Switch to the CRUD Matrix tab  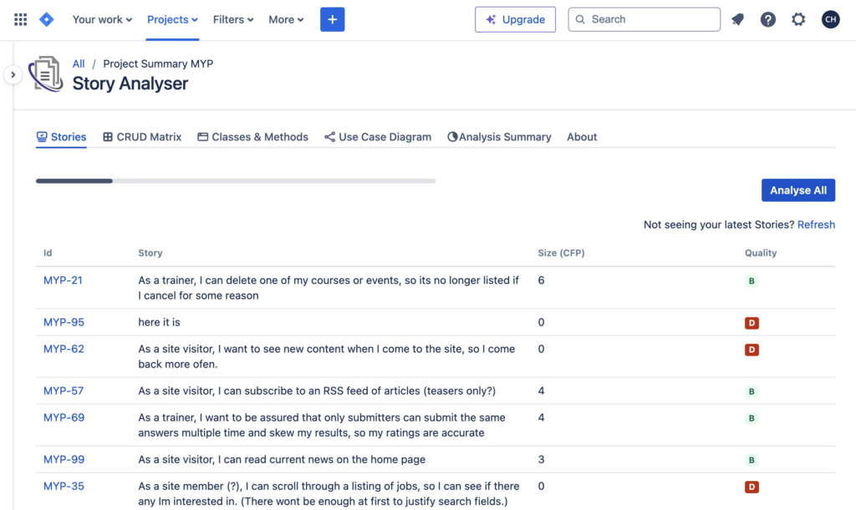142,136
